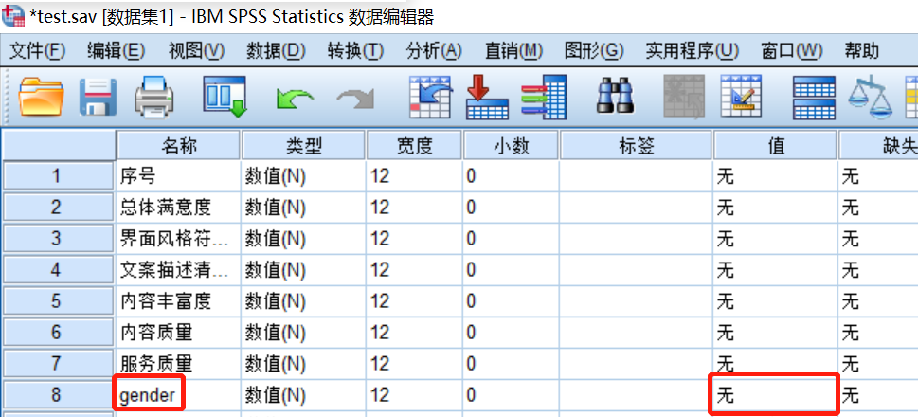Open the Variables info icon
918x417 pixels.
[x=545, y=97]
